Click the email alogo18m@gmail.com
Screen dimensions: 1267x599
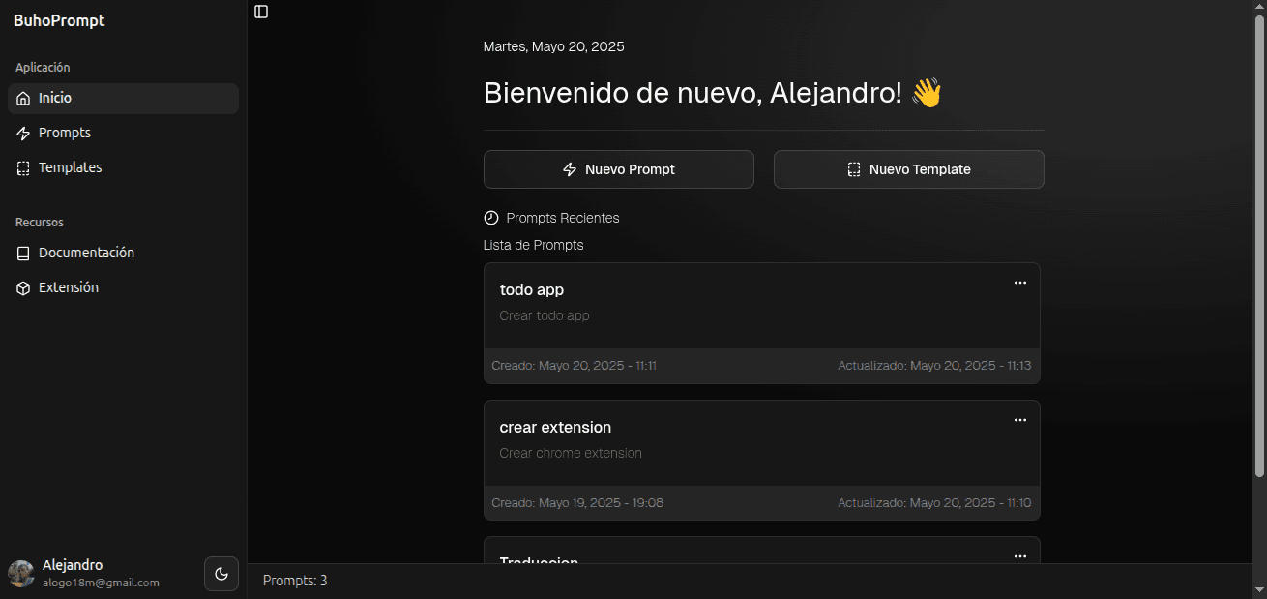[101, 583]
